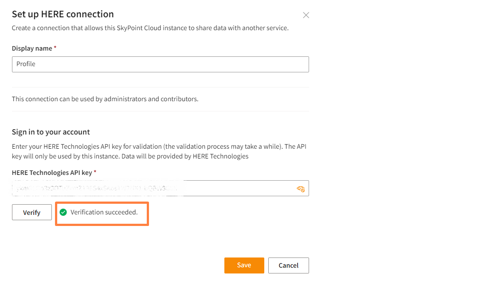The width and height of the screenshot is (478, 301).
Task: Focus the Display name text field
Action: point(160,64)
